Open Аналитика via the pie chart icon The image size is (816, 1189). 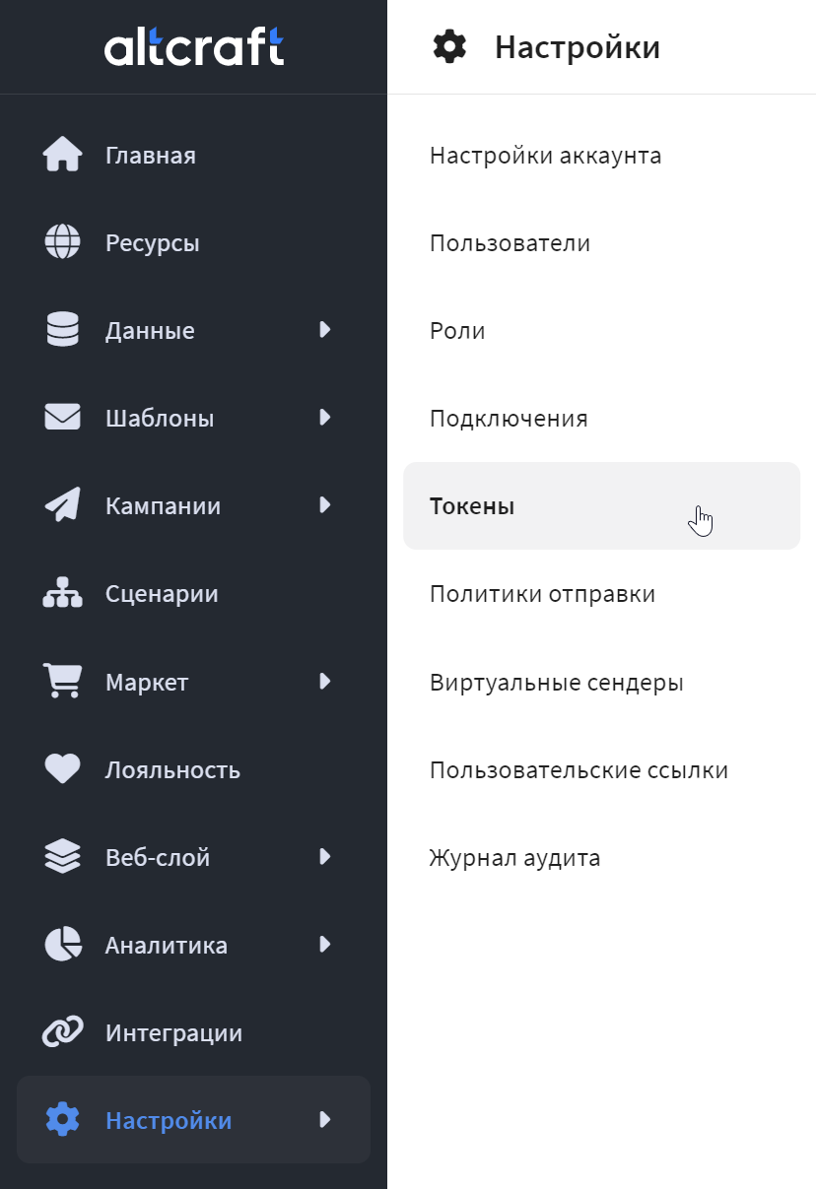coord(62,945)
